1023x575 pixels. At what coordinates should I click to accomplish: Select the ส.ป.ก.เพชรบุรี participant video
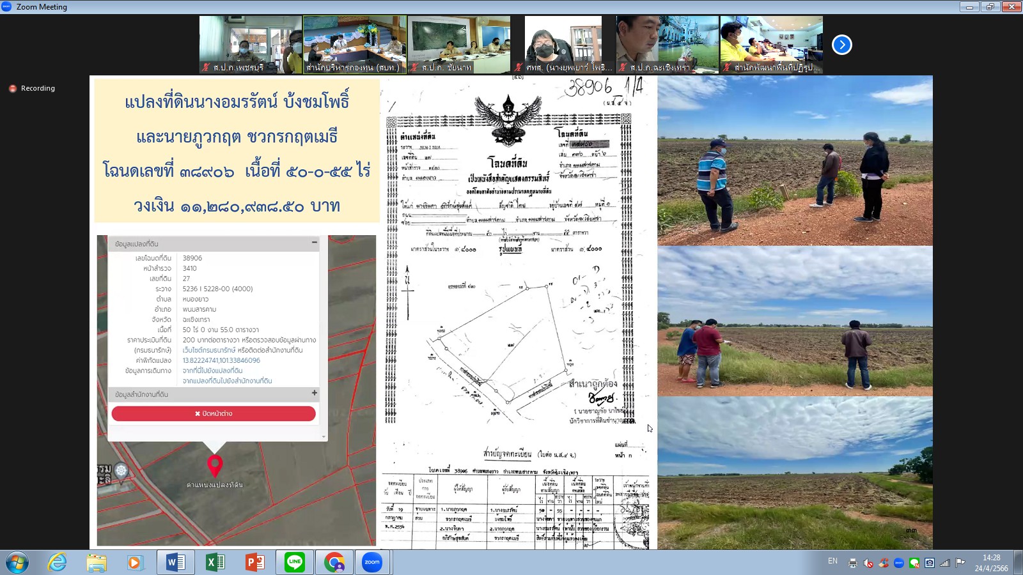click(x=251, y=45)
